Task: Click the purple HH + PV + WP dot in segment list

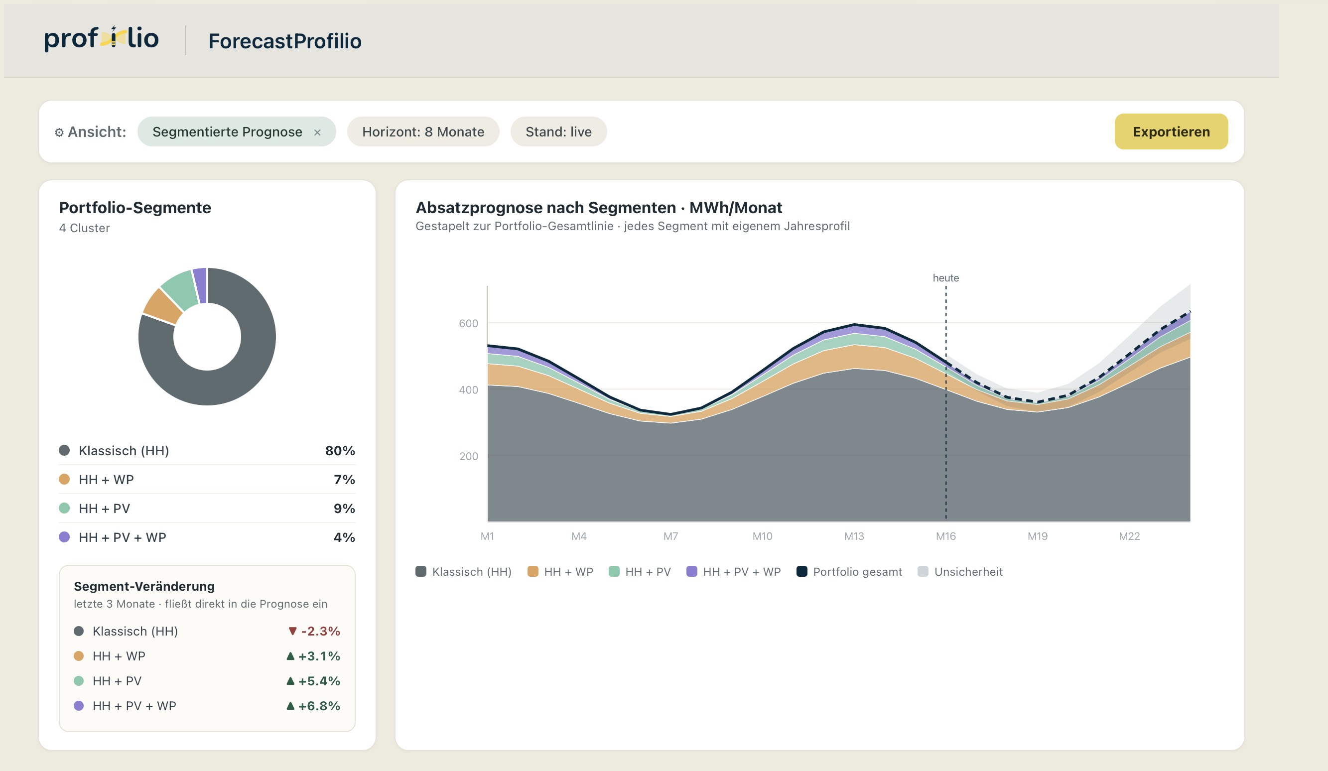Action: point(64,537)
